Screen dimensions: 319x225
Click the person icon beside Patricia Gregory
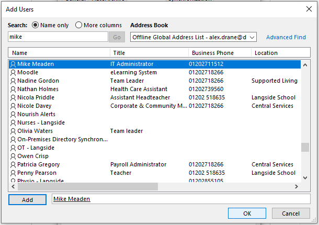coord(13,165)
